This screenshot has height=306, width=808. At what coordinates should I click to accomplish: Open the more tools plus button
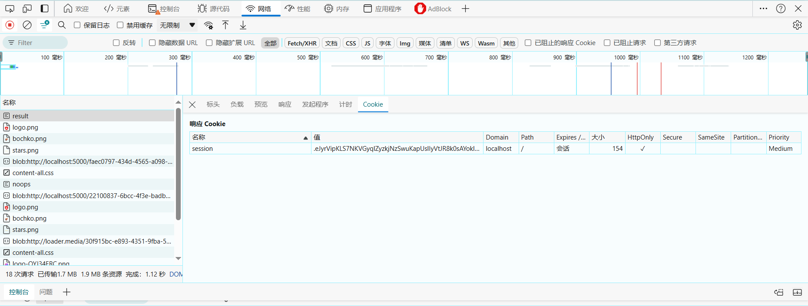pyautogui.click(x=465, y=9)
